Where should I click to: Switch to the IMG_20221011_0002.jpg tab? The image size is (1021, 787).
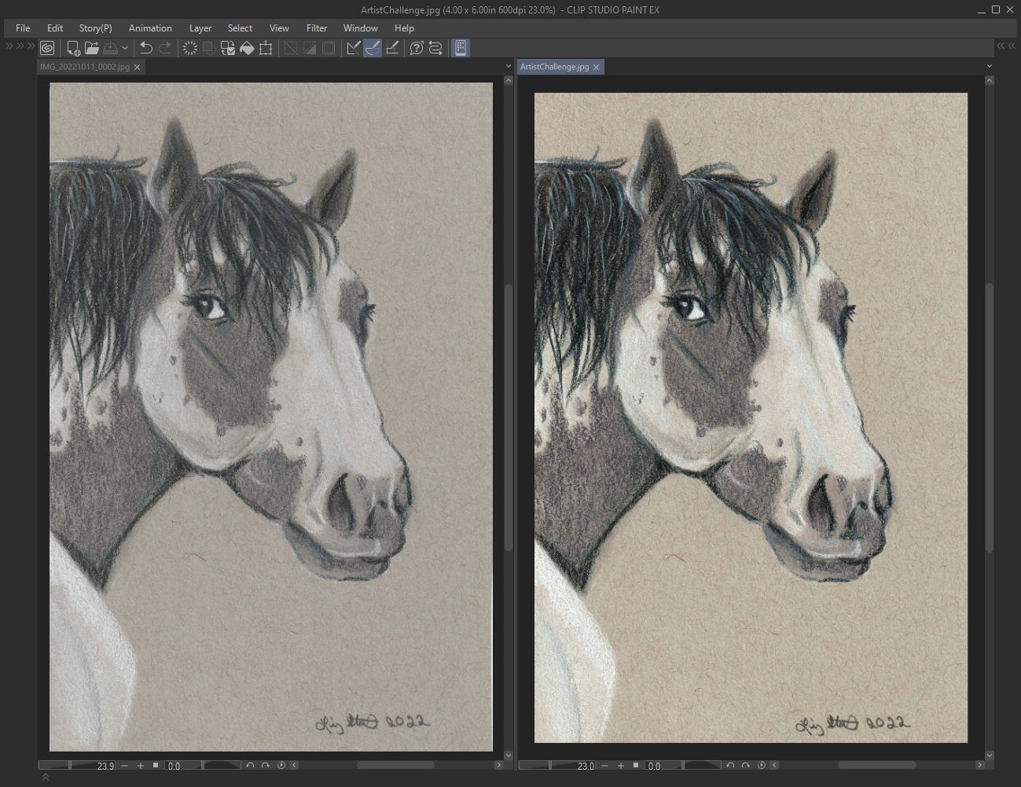(85, 67)
